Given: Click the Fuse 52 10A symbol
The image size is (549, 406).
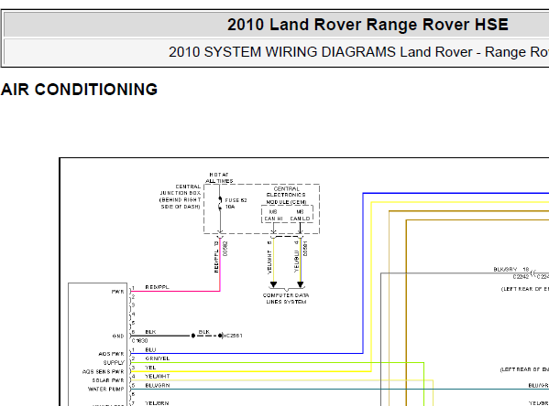Looking at the screenshot, I should click(x=220, y=204).
